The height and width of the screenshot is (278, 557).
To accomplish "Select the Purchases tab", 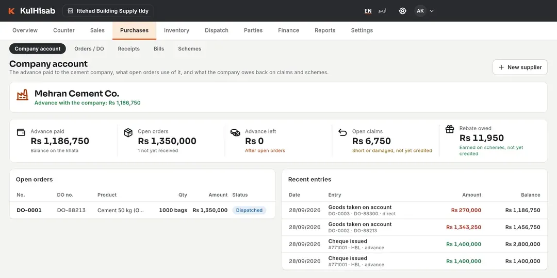I will pyautogui.click(x=134, y=30).
